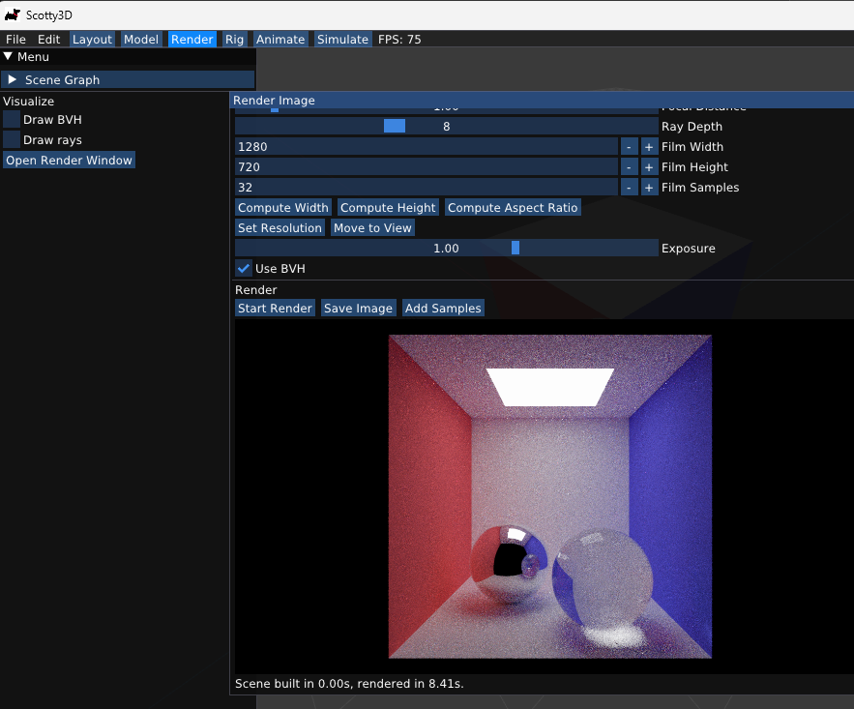Enable the Draw BVH checkbox
Screen dimensions: 854x709
click(12, 120)
